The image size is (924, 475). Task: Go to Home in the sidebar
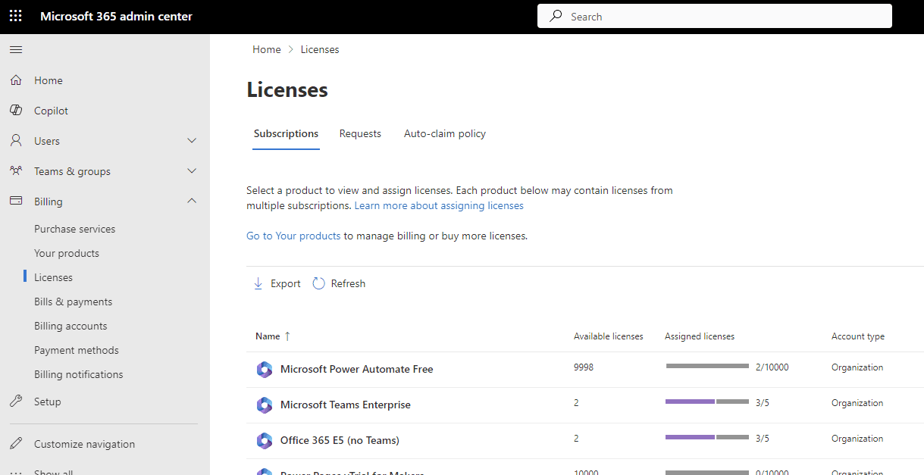coord(49,80)
